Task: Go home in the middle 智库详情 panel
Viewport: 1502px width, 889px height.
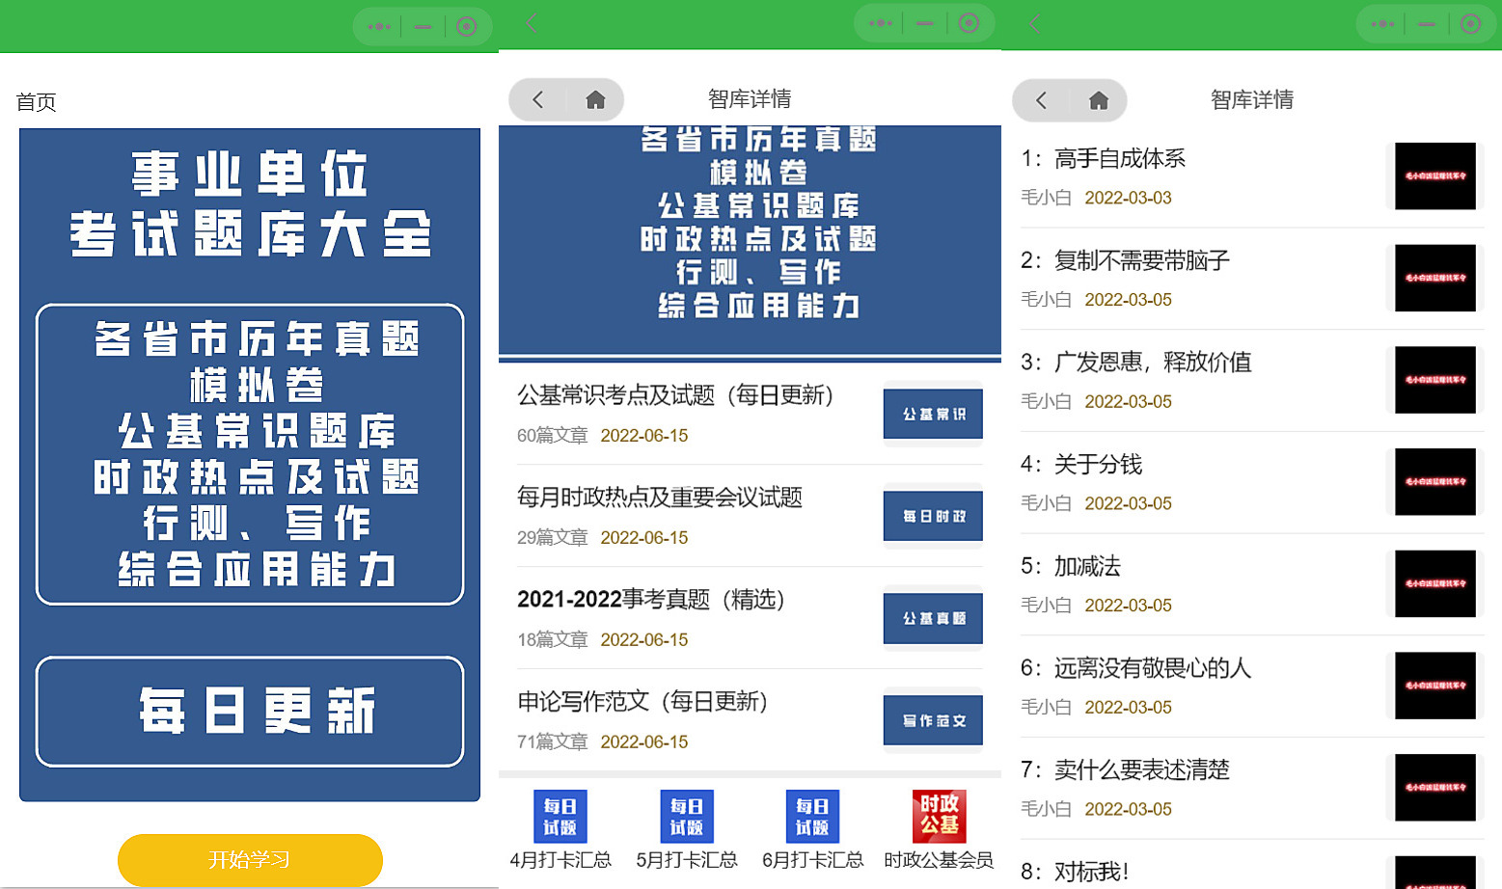Action: point(595,99)
